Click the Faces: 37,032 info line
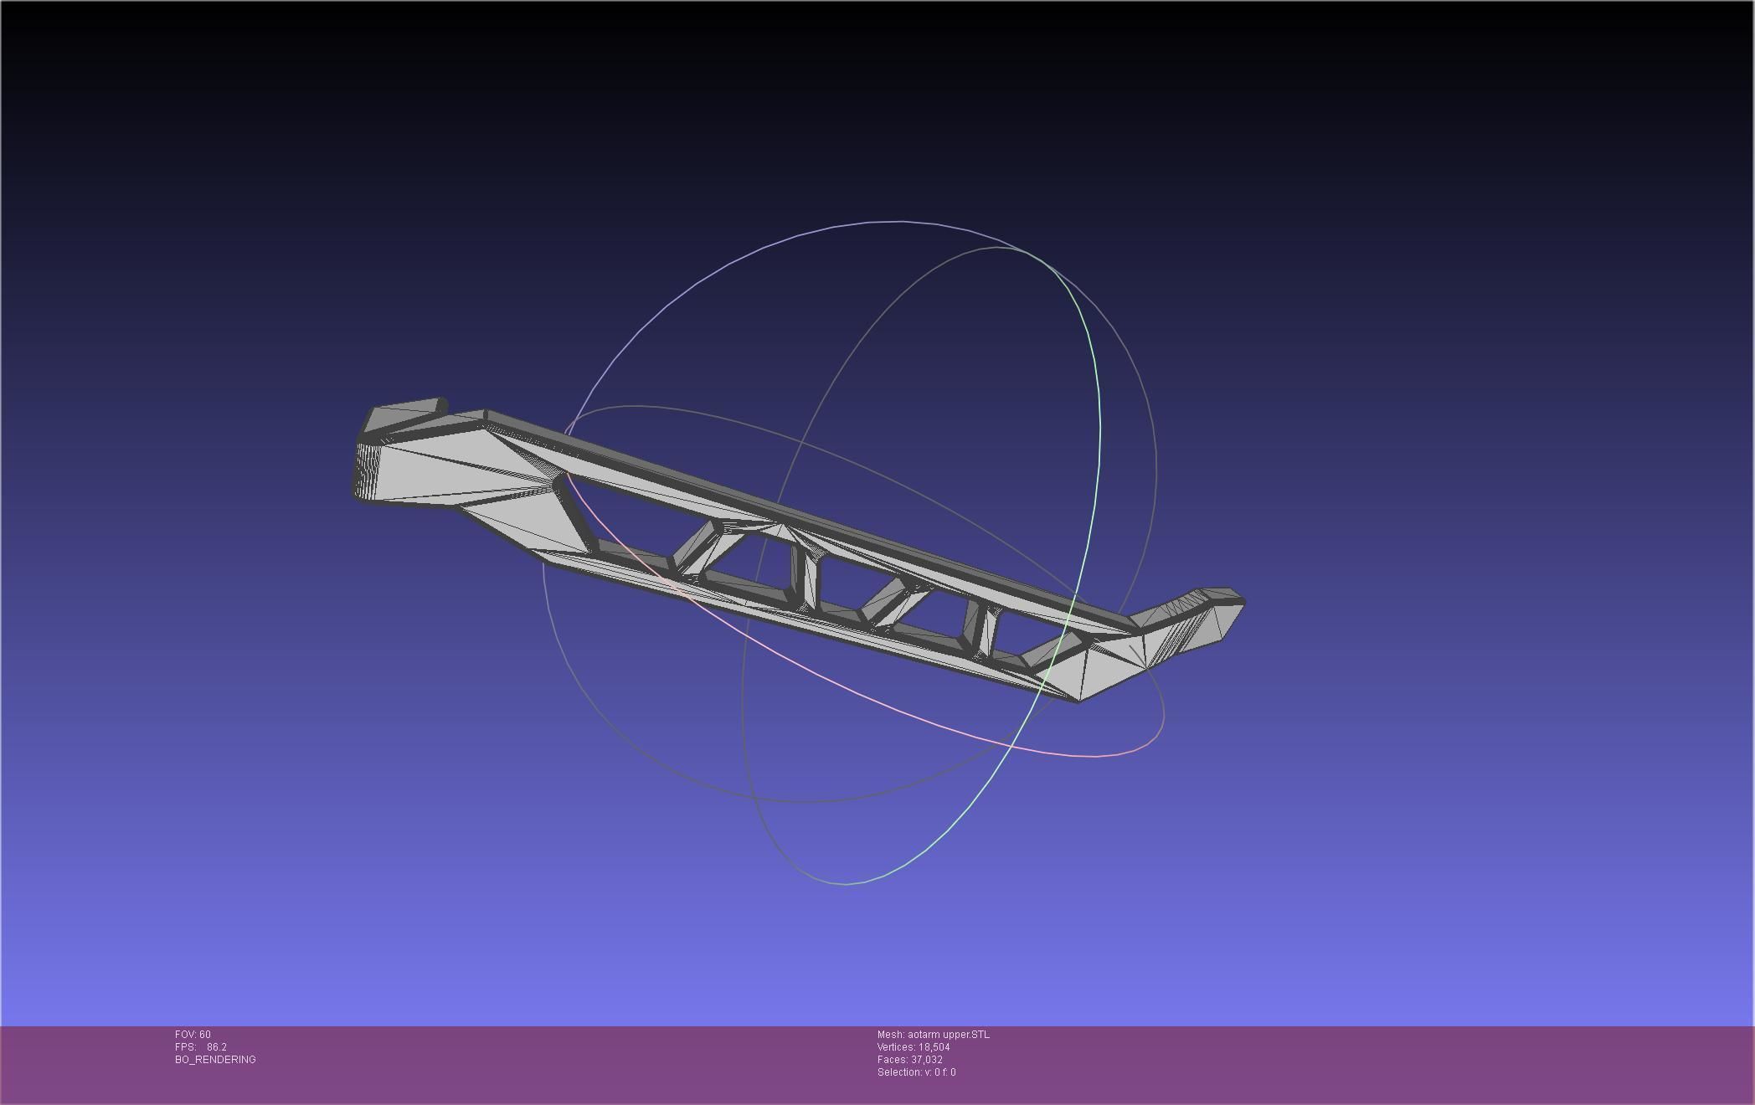 point(909,1060)
